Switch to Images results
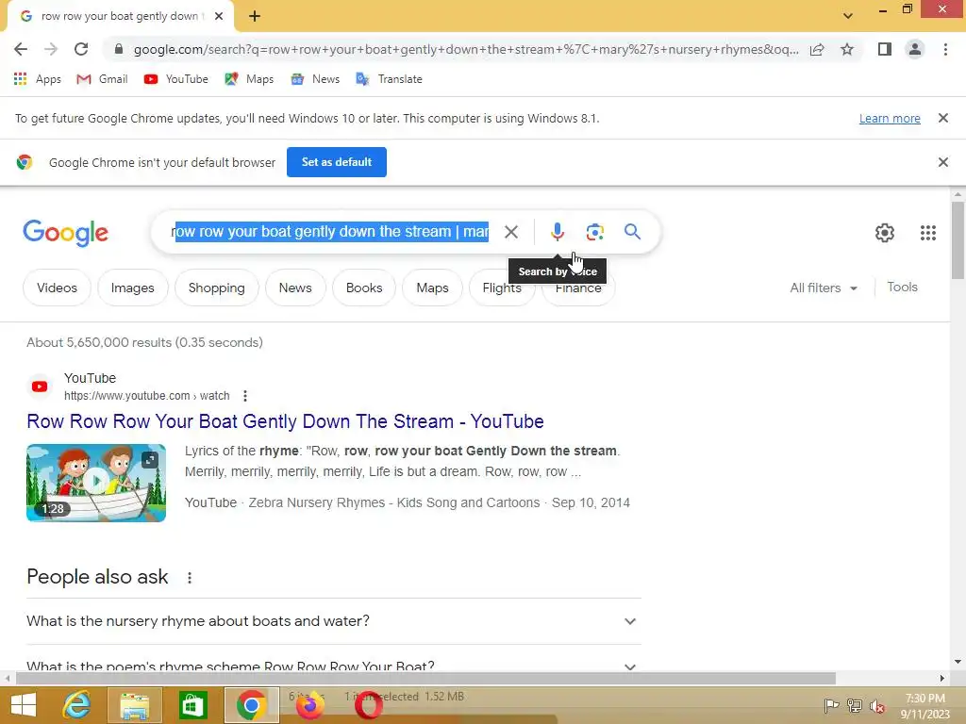 pos(132,288)
